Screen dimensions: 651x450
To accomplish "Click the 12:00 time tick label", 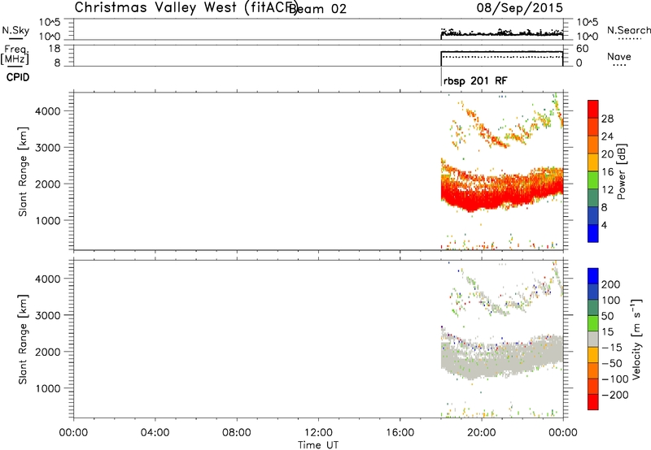I will 318,433.
